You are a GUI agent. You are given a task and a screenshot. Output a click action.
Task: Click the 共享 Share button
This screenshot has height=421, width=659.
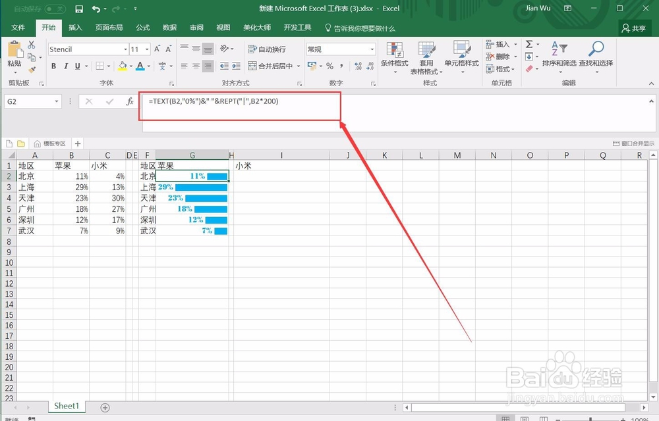(634, 28)
